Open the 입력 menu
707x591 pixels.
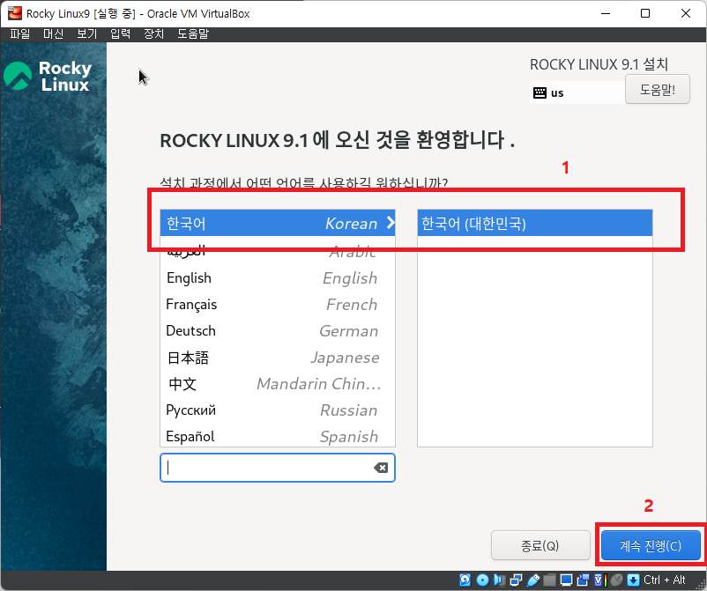(x=121, y=33)
